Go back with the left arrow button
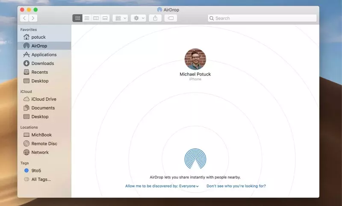 pos(24,18)
